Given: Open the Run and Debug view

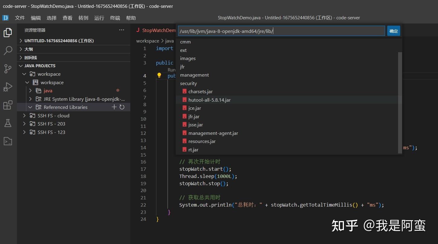Looking at the screenshot, I should (x=8, y=87).
